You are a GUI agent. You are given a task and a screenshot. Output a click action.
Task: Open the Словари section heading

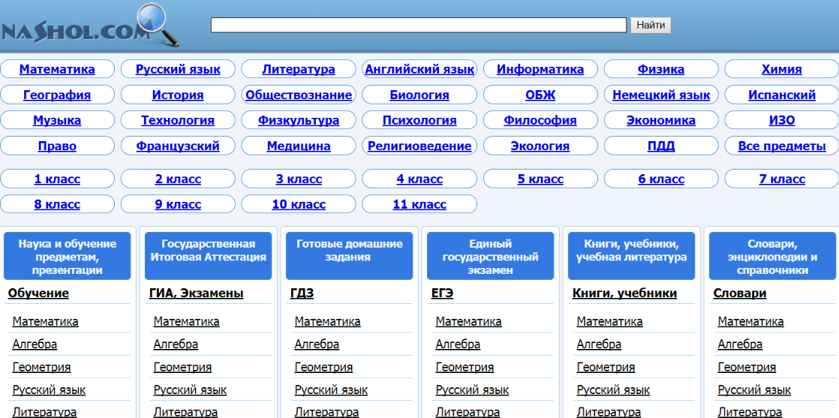(x=740, y=293)
